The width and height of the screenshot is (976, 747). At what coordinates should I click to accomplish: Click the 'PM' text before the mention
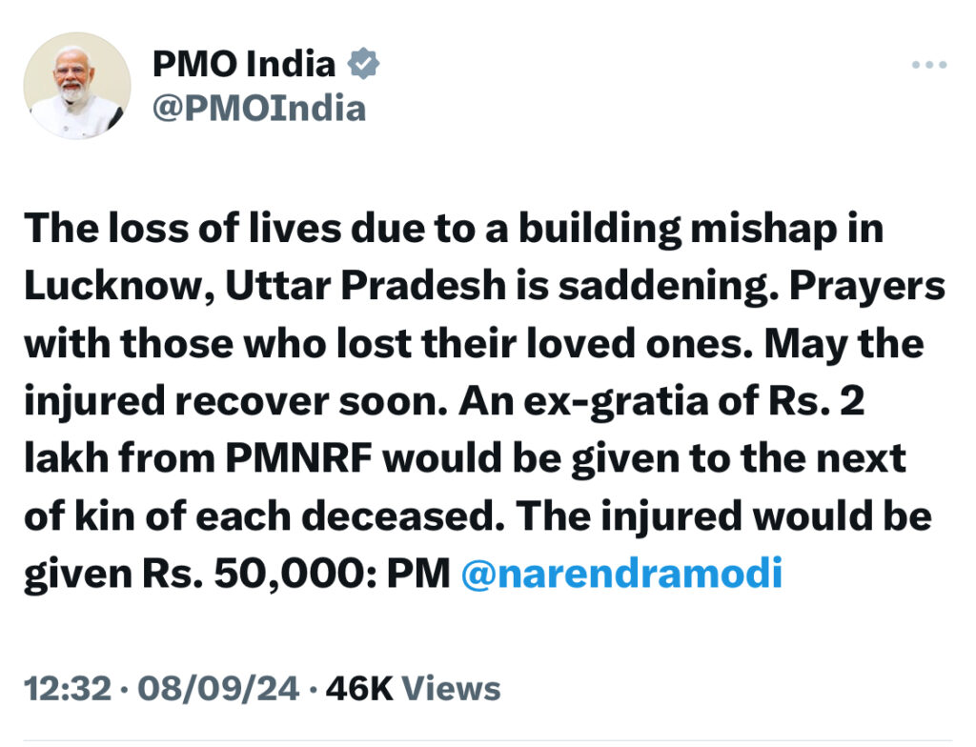tap(418, 574)
